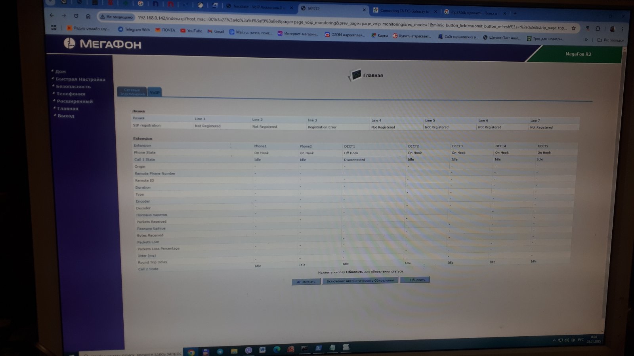Click Выход in the sidebar
This screenshot has height=356, width=634.
tap(66, 116)
